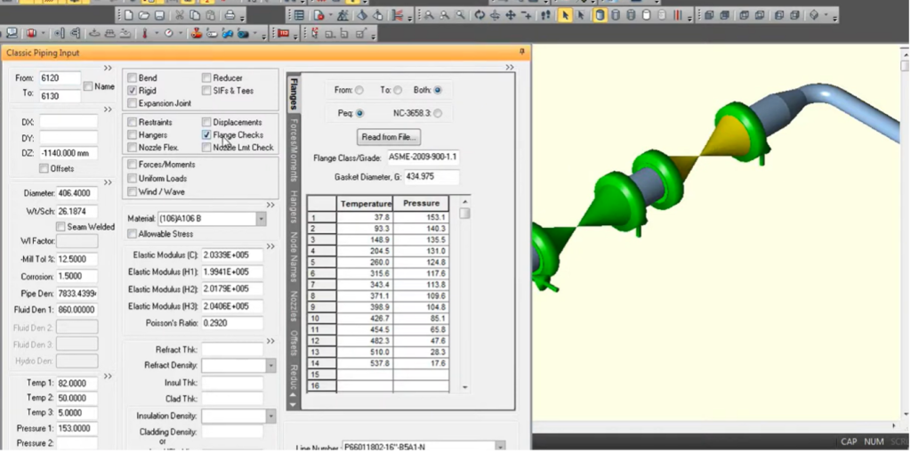Click the Pan four-arrow icon

click(x=512, y=15)
